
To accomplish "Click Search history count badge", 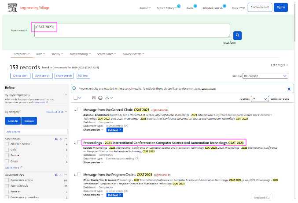I will coord(179,6).
